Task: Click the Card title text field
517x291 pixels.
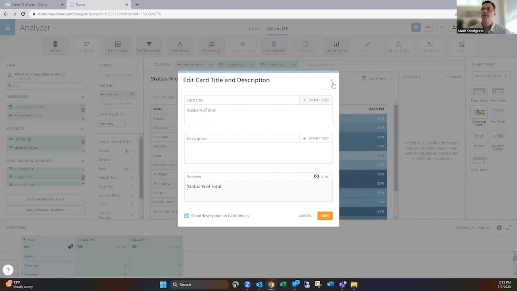Action: [258, 114]
